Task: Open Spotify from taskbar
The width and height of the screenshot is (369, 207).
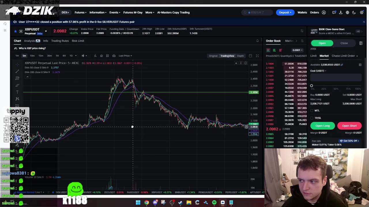Action: pyautogui.click(x=214, y=202)
